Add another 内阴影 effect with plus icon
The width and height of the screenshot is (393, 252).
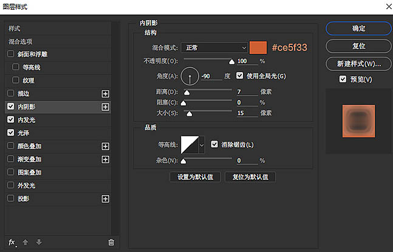[x=105, y=107]
